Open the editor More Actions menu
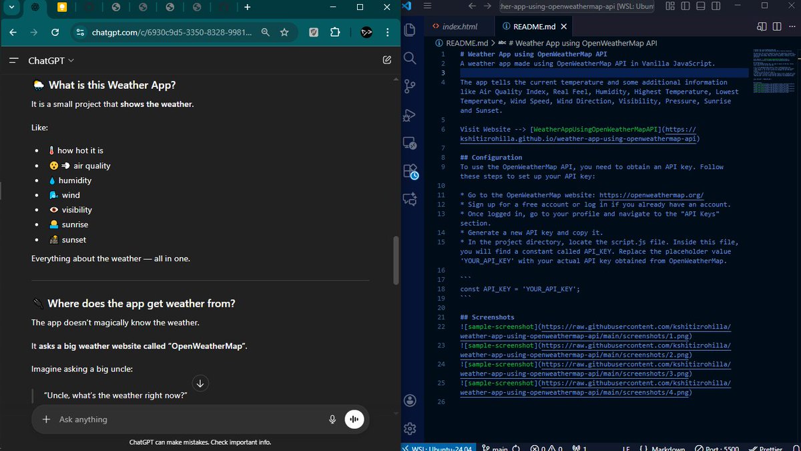The height and width of the screenshot is (451, 801). coord(791,27)
